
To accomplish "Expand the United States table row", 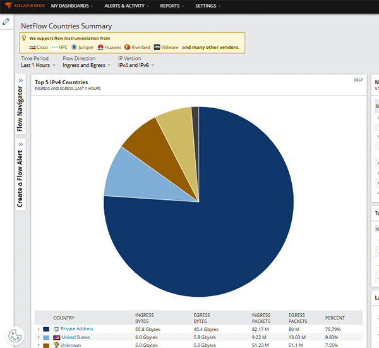I will point(39,337).
